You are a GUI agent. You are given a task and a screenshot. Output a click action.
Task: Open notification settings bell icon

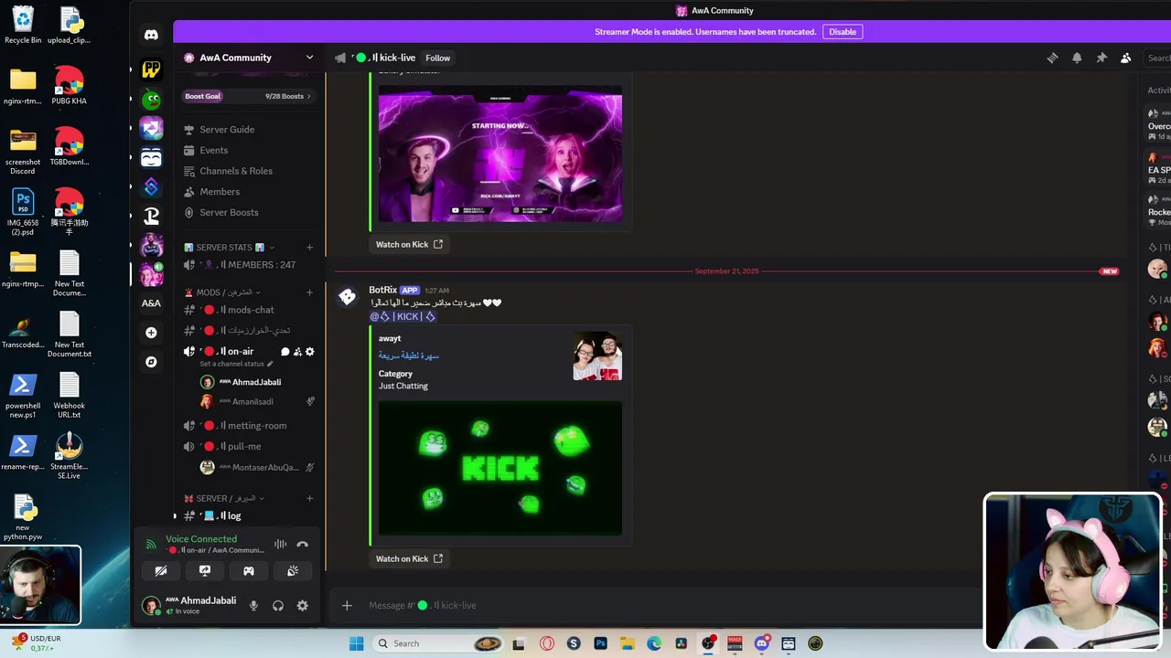click(x=1077, y=58)
